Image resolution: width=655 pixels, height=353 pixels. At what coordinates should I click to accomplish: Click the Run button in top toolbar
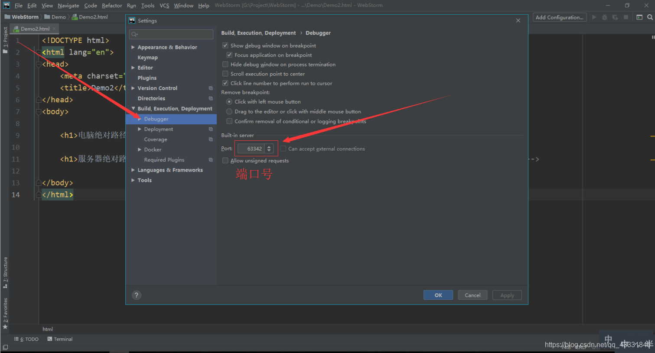(594, 17)
